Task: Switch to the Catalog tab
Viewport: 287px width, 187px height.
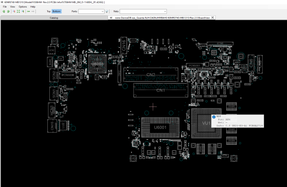Action: click(54, 18)
